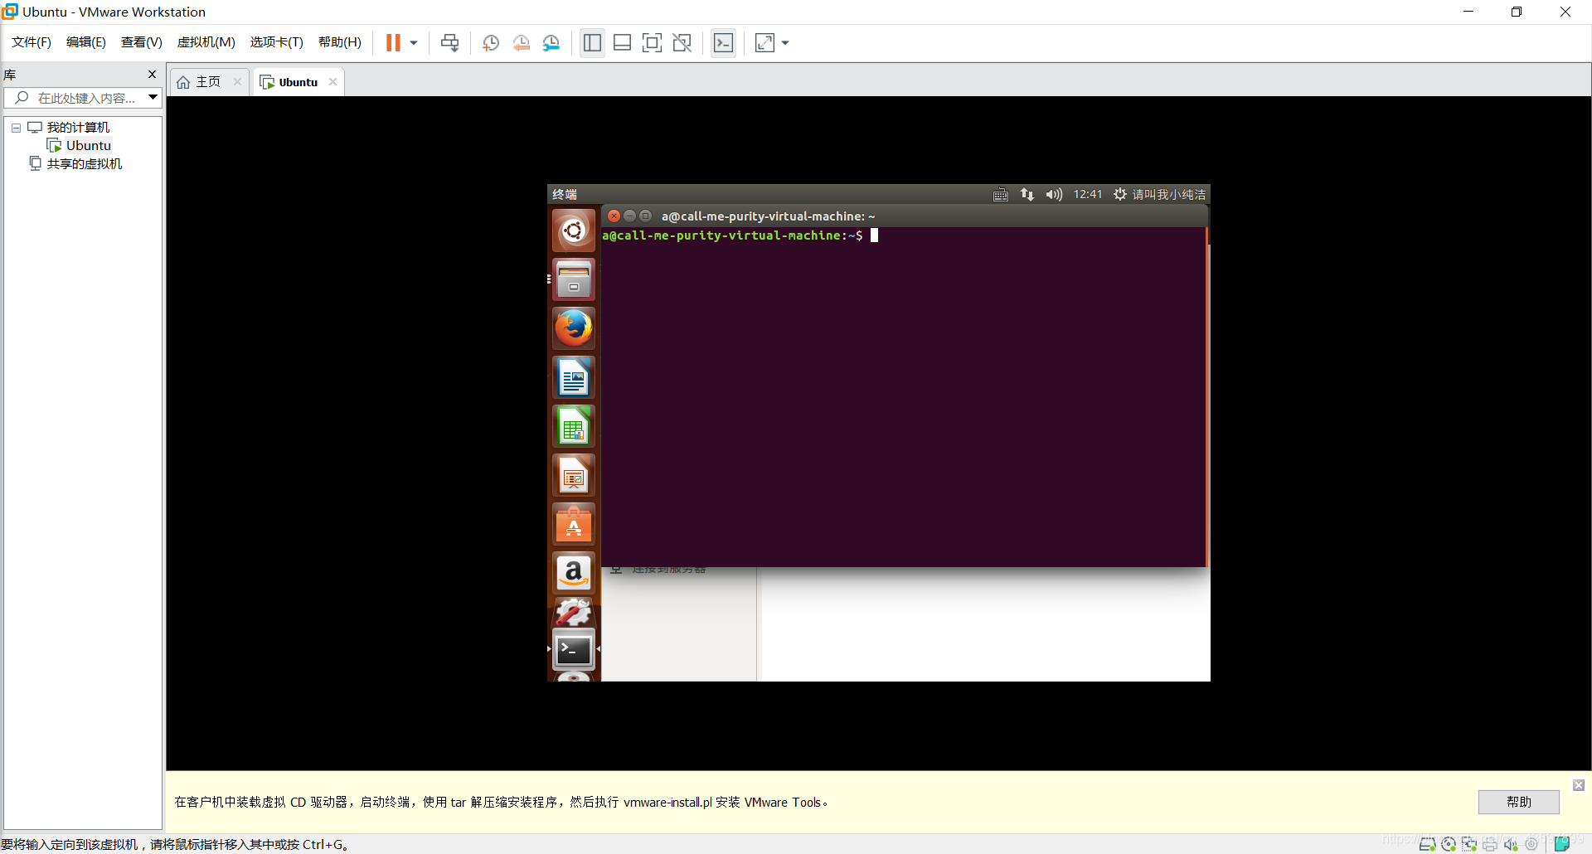Launch LibreOffice Calc from the launcher
Screen dimensions: 1592x854
tap(574, 426)
